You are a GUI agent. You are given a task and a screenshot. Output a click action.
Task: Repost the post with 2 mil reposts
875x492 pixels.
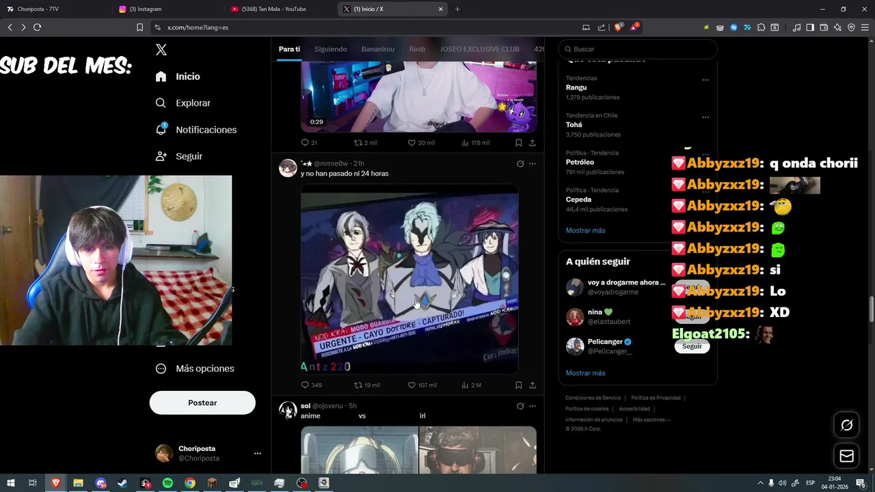(x=365, y=143)
